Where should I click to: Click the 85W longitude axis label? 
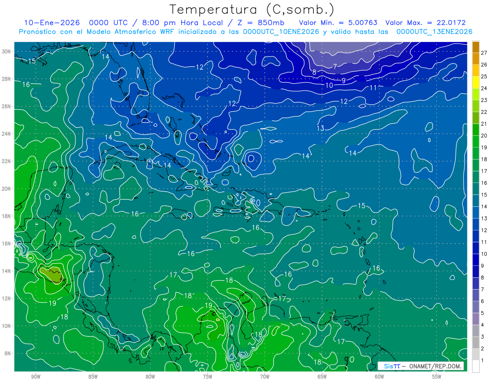point(93,377)
